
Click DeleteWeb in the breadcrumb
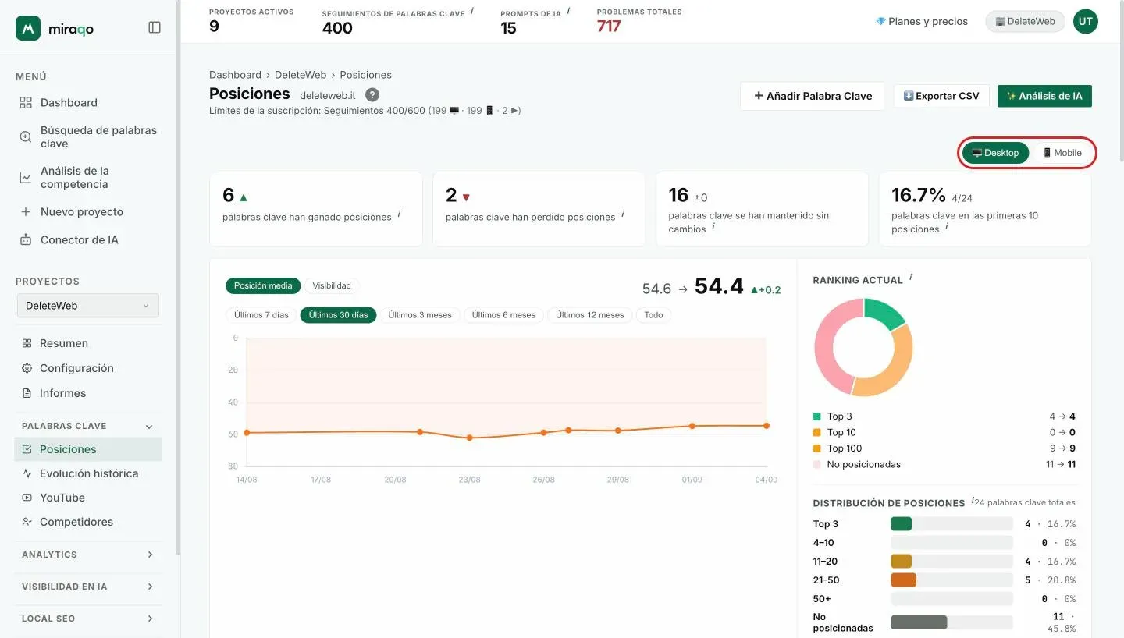point(301,75)
